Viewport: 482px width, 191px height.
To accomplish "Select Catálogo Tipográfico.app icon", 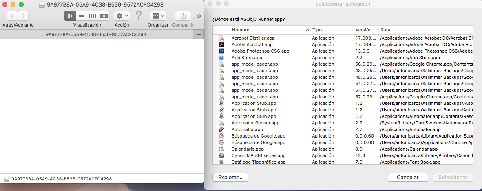I will click(x=221, y=162).
